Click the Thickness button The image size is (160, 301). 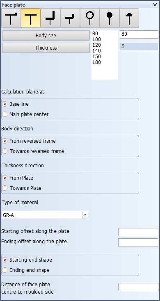point(46,48)
